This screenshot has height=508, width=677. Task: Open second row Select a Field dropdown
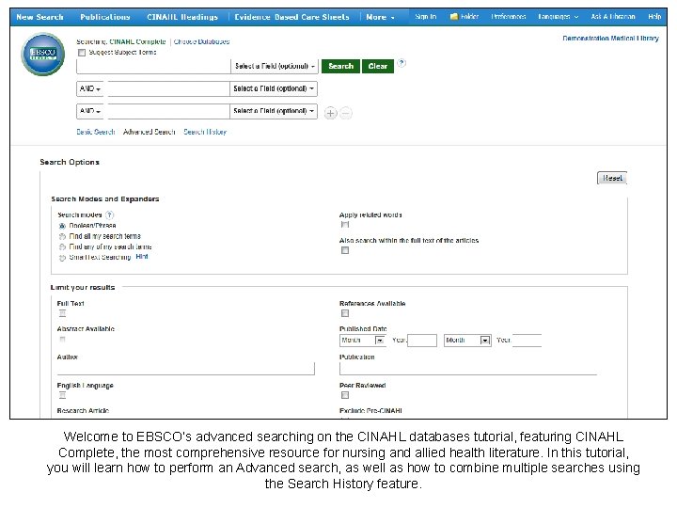tap(274, 88)
